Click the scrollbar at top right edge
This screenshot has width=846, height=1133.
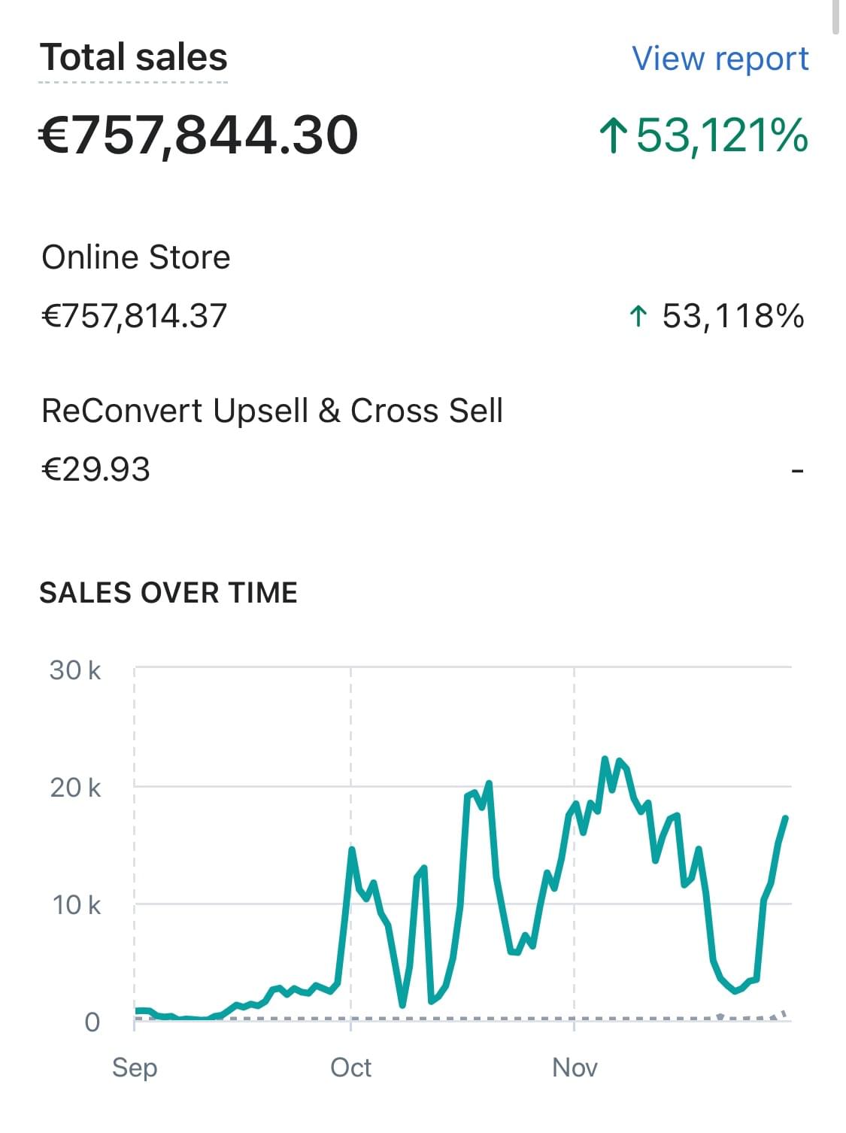[836, 15]
